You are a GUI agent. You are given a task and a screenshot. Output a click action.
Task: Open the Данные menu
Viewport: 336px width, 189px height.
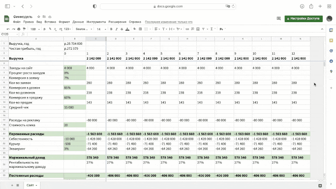click(78, 22)
